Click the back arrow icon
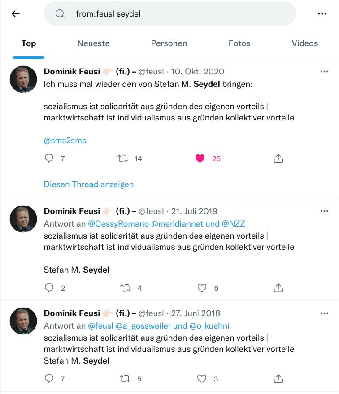 point(16,14)
